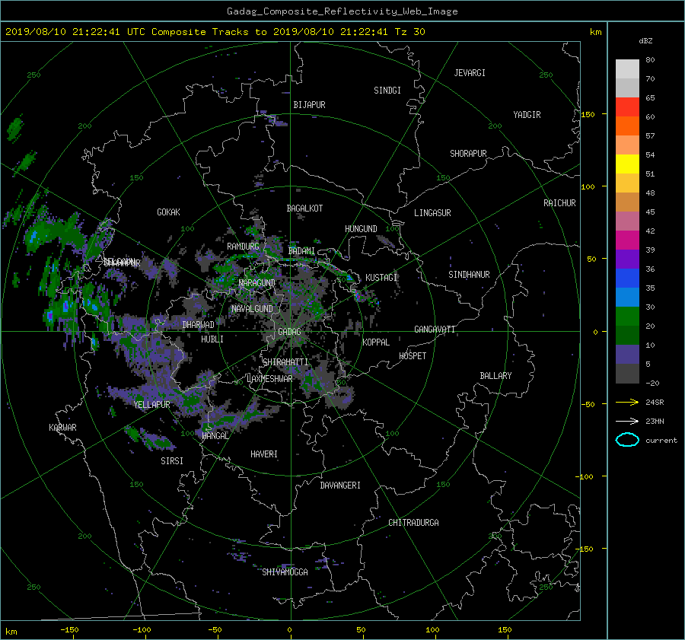
Task: Click the Gadag_Composite_Reflectivity_Web_Image title
Action: point(342,11)
